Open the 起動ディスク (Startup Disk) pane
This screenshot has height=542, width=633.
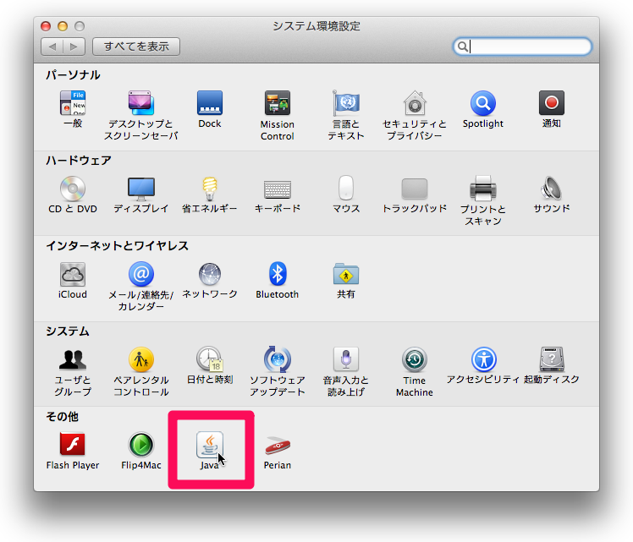[x=551, y=360]
